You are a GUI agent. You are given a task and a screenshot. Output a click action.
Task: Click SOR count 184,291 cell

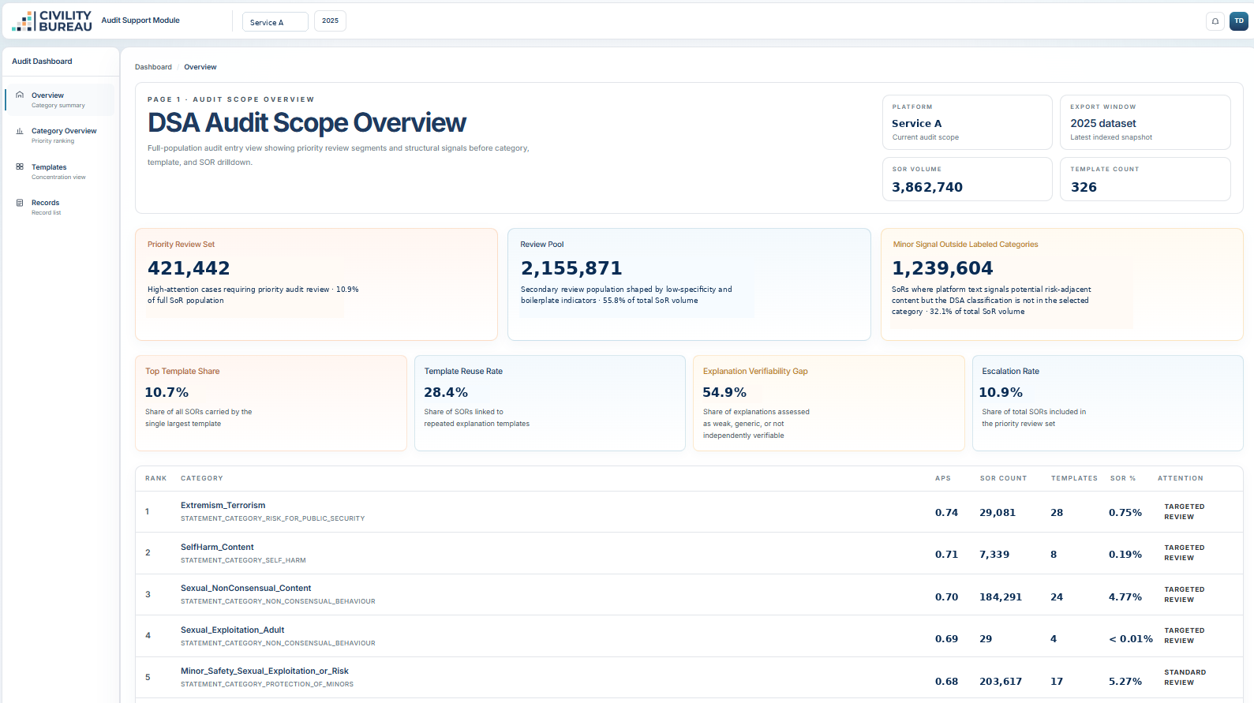tap(1001, 597)
